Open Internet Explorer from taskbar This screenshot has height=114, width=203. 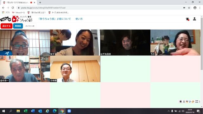(47, 111)
